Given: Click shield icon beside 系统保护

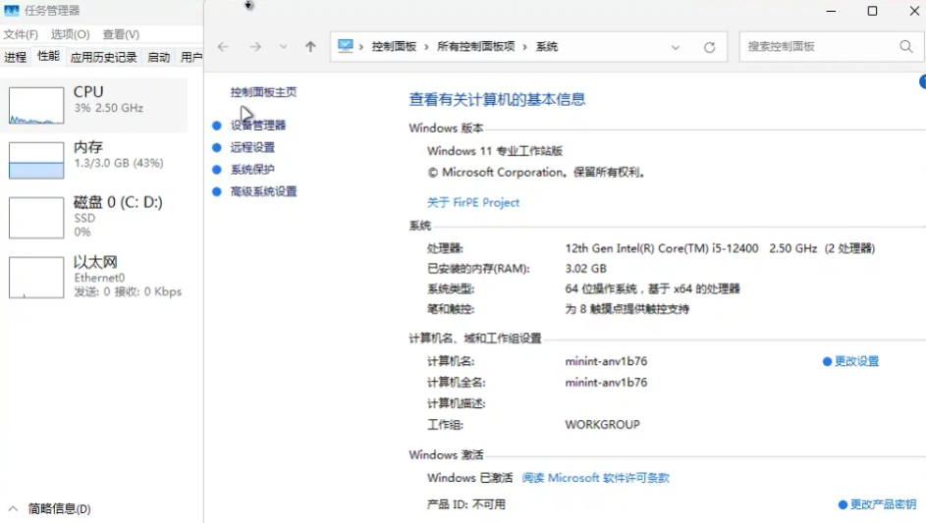Looking at the screenshot, I should click(x=217, y=170).
